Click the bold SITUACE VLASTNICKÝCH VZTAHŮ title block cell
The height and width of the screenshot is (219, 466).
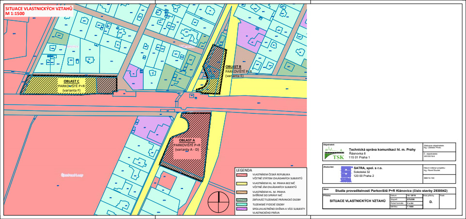(358, 200)
